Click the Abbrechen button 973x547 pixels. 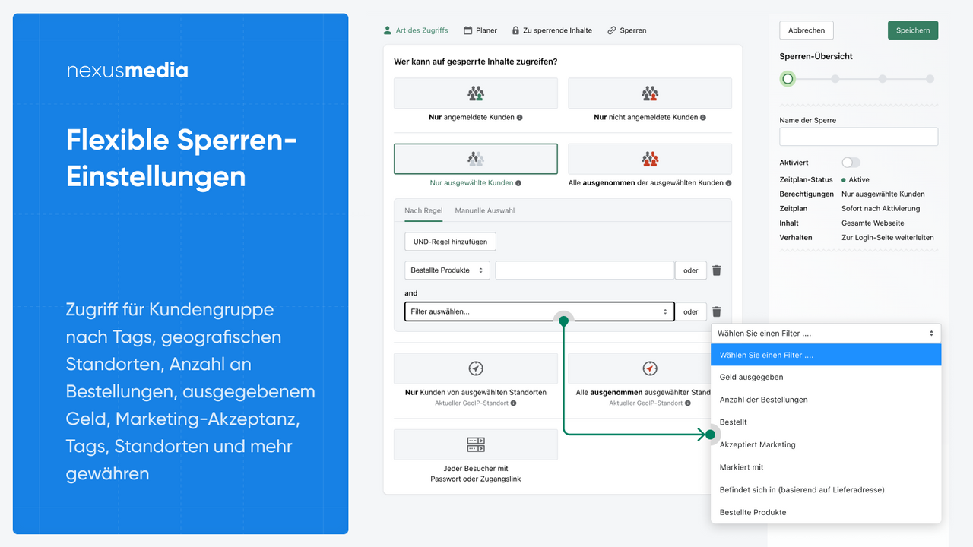807,30
